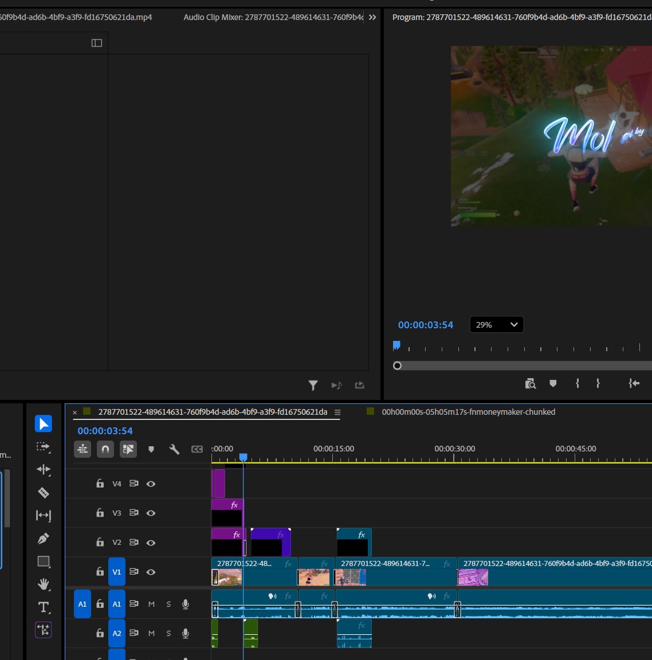Mute track A1
This screenshot has width=652, height=660.
(151, 604)
